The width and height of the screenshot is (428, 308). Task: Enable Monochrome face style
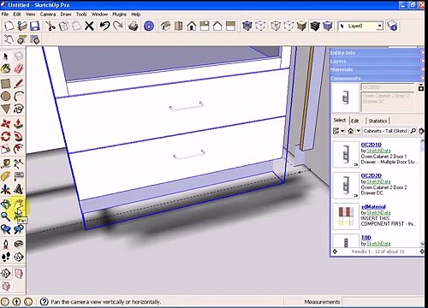coord(328,27)
